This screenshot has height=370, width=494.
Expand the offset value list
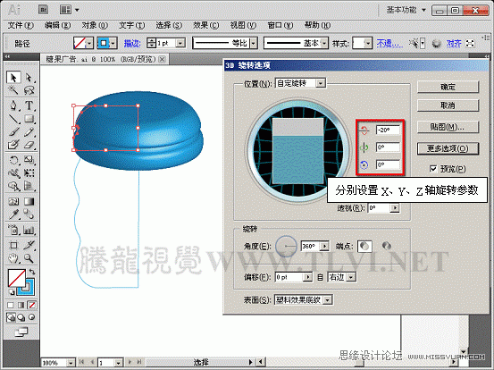(x=307, y=277)
